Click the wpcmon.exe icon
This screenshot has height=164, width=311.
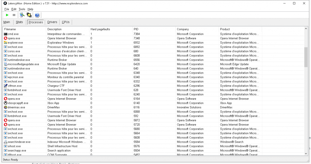point(6,77)
